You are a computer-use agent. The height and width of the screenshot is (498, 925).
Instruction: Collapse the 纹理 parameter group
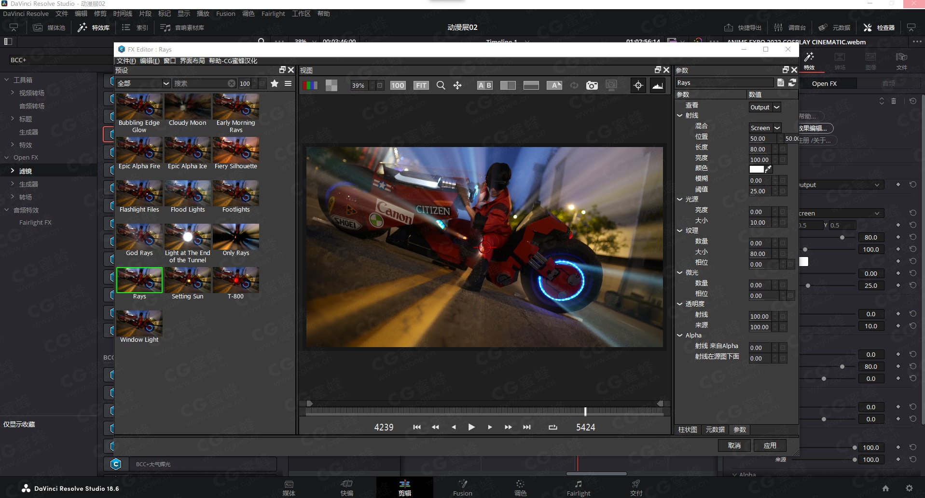679,231
